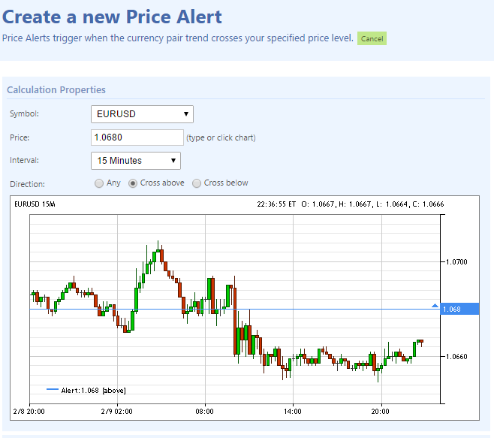This screenshot has height=438, width=494.
Task: Click the latest candlestick at chart's right end
Action: pos(421,342)
